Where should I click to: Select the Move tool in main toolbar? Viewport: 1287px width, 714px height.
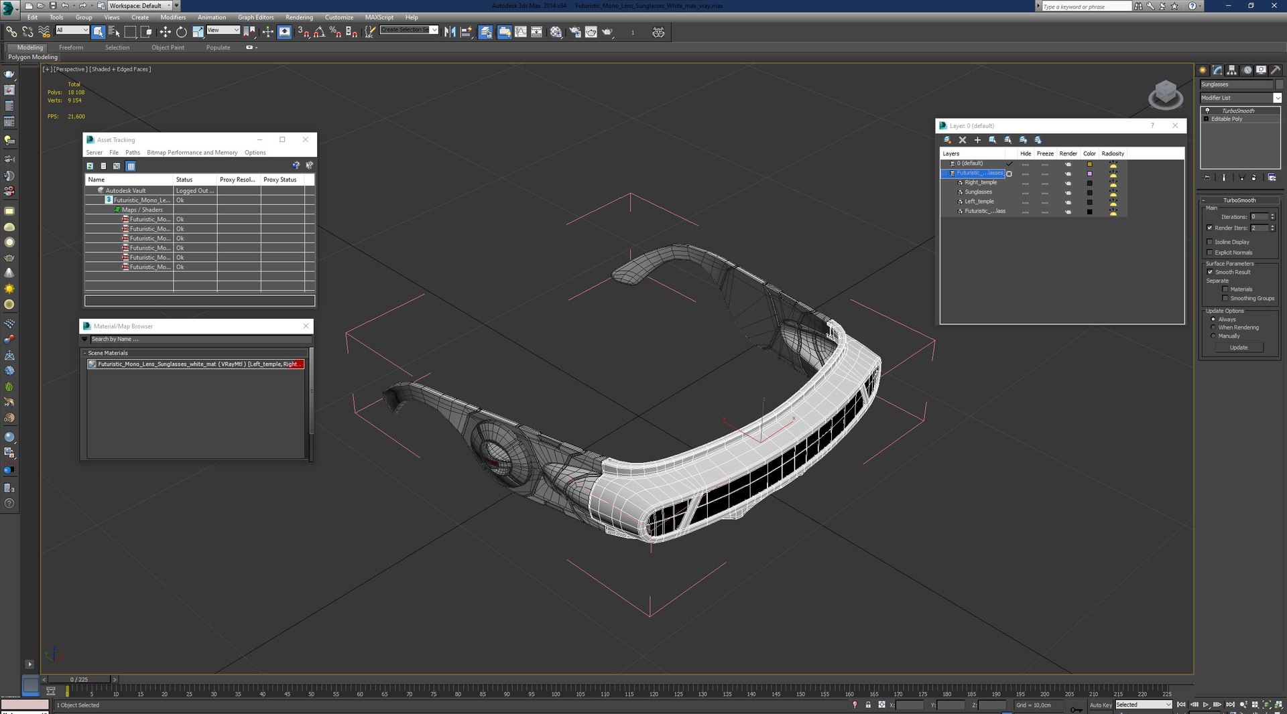[x=165, y=32]
